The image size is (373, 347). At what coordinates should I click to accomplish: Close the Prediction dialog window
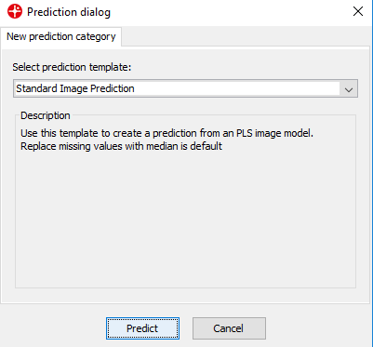click(358, 11)
